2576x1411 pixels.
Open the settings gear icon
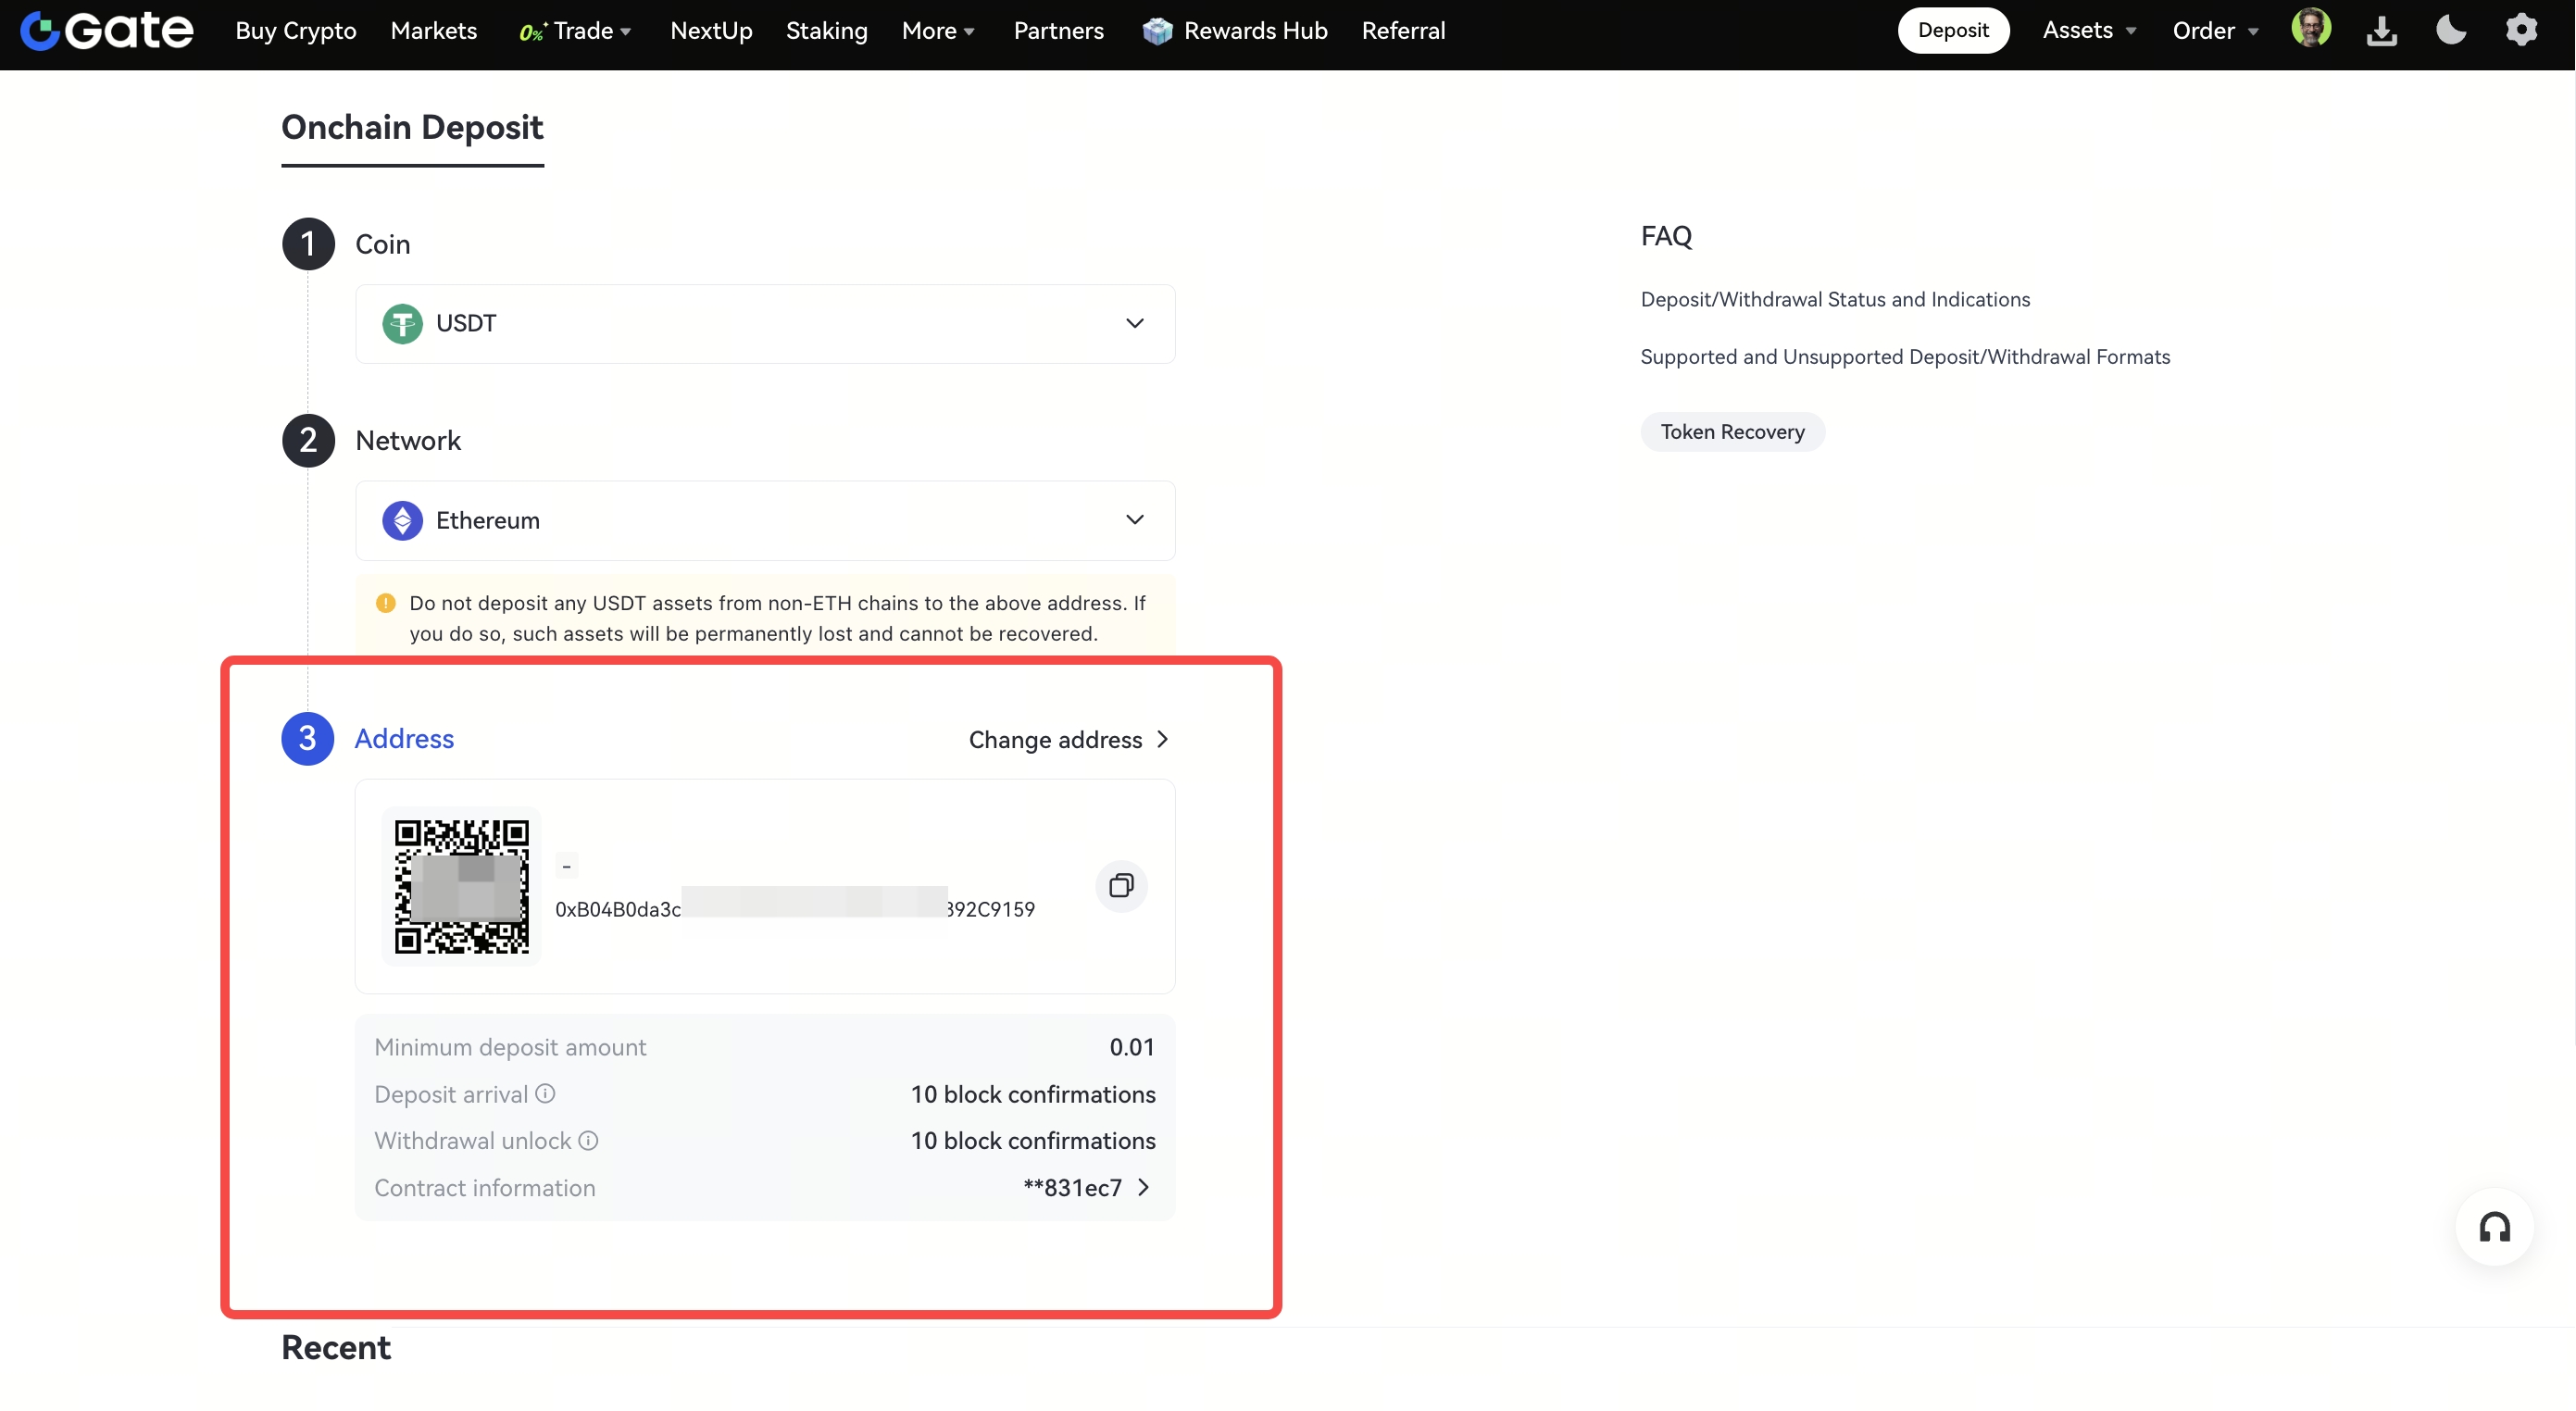[2521, 30]
